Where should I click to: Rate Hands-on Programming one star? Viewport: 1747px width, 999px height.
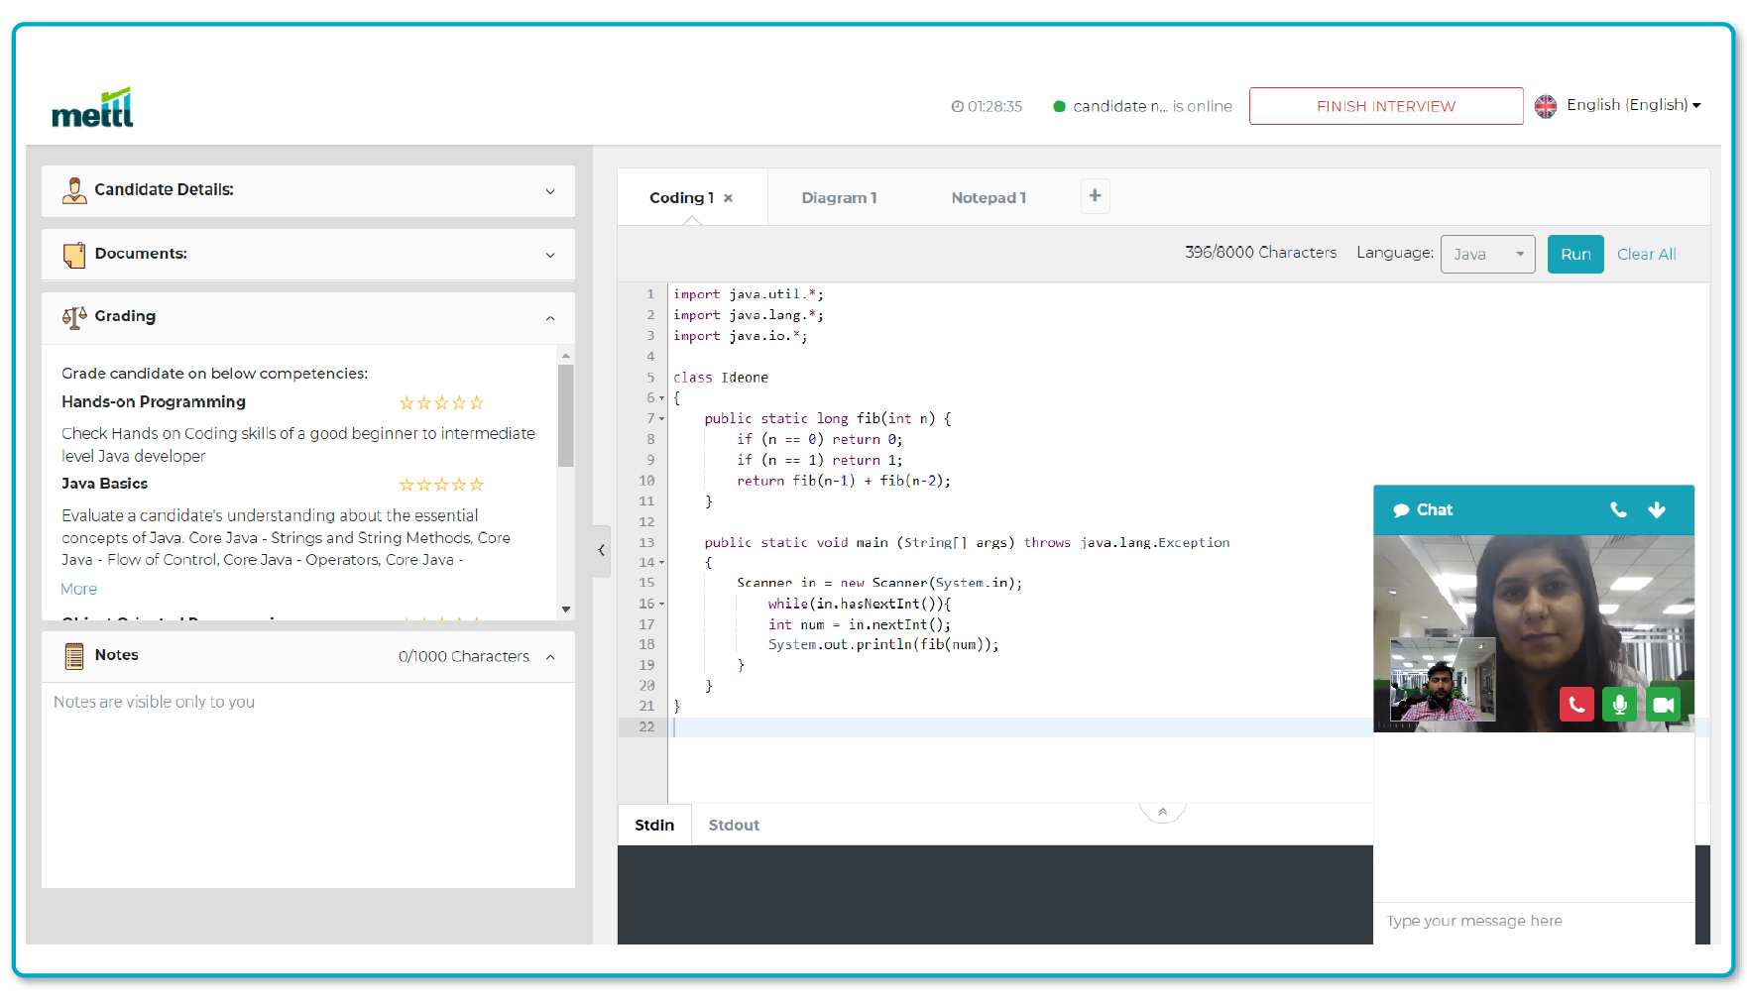[x=407, y=403]
